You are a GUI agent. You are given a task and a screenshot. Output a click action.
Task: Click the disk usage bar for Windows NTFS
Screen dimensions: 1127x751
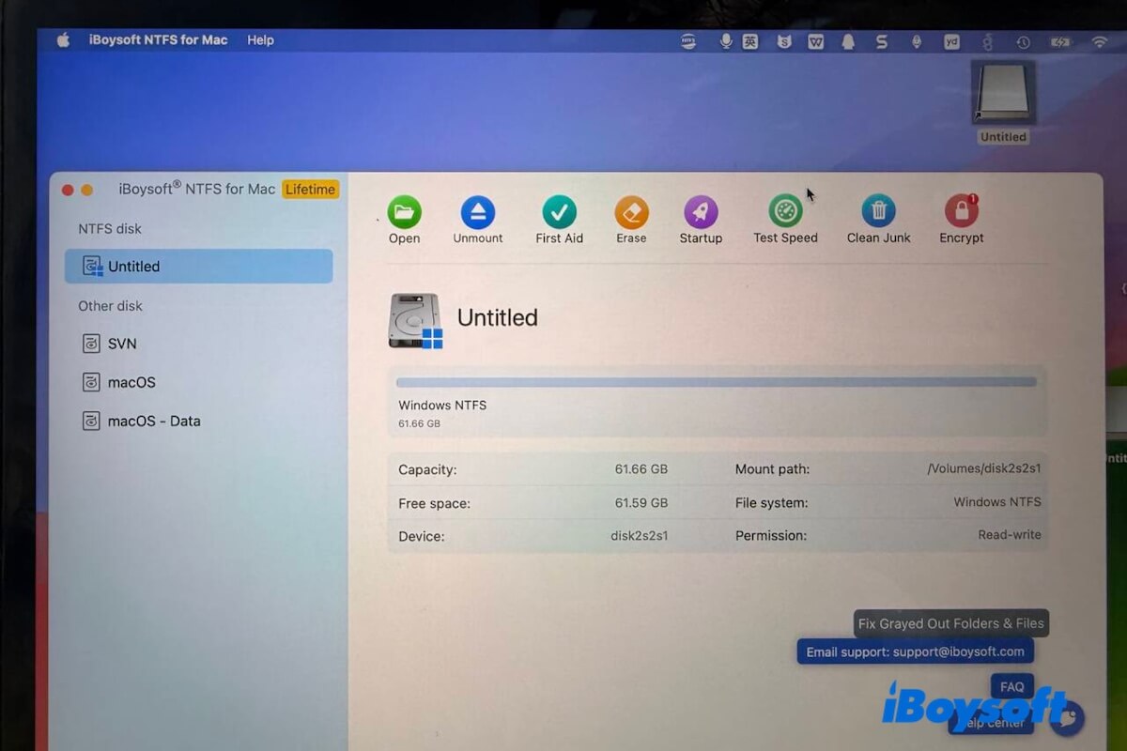click(717, 382)
